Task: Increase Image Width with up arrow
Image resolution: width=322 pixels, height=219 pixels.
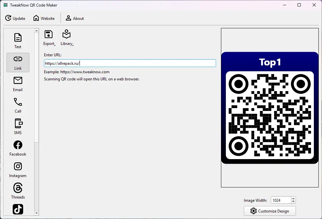Action: 293,198
